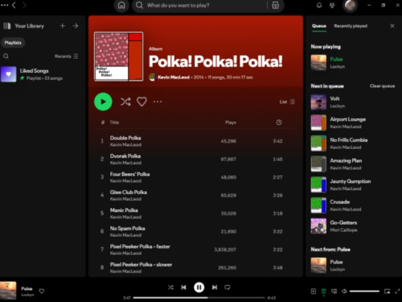Viewport: 402px width, 302px height.
Task: Open the notifications bell
Action: pos(319,5)
